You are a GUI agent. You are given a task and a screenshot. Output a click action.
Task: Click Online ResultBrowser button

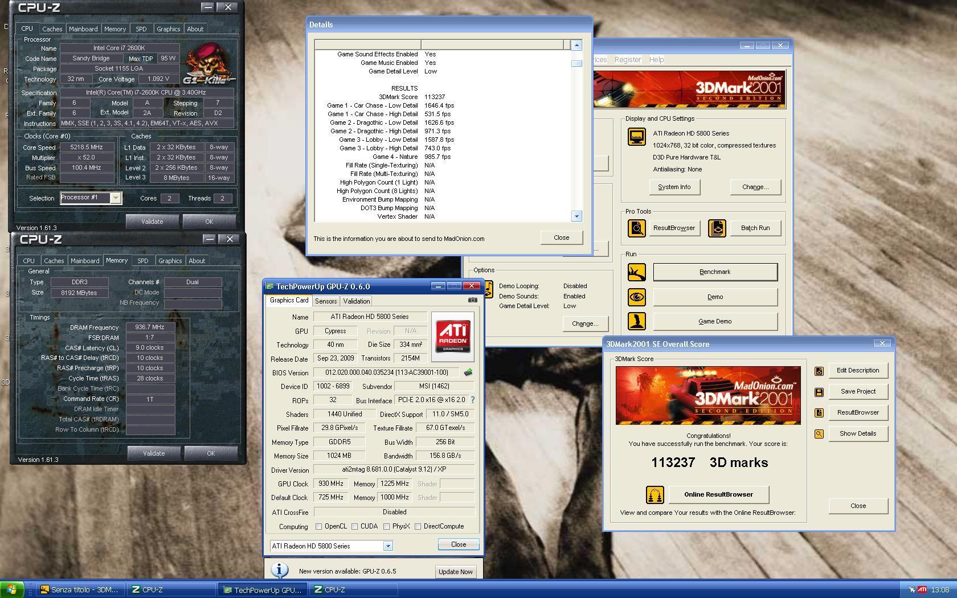(x=718, y=494)
